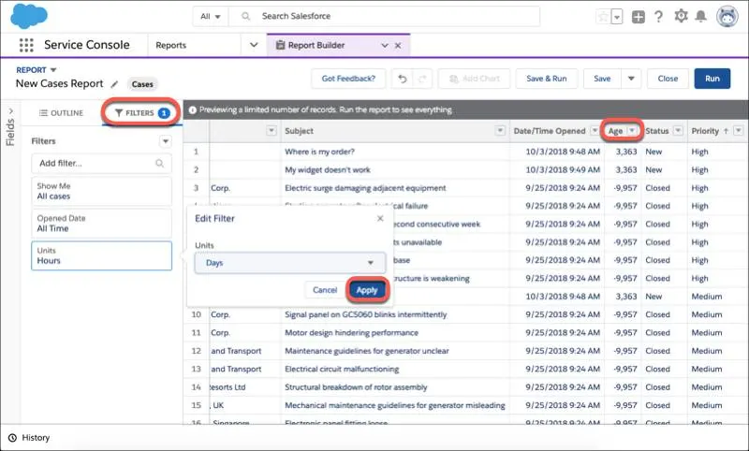Select the Report Builder tab

pyautogui.click(x=316, y=45)
